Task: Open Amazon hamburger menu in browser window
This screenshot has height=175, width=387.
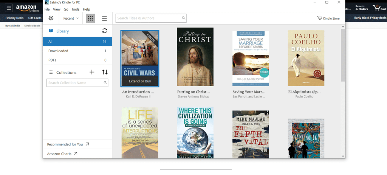Action: pyautogui.click(x=9, y=8)
